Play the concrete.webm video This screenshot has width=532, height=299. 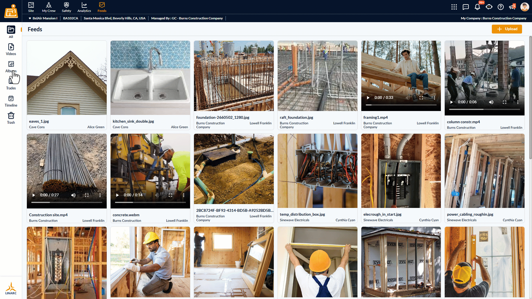pos(117,195)
